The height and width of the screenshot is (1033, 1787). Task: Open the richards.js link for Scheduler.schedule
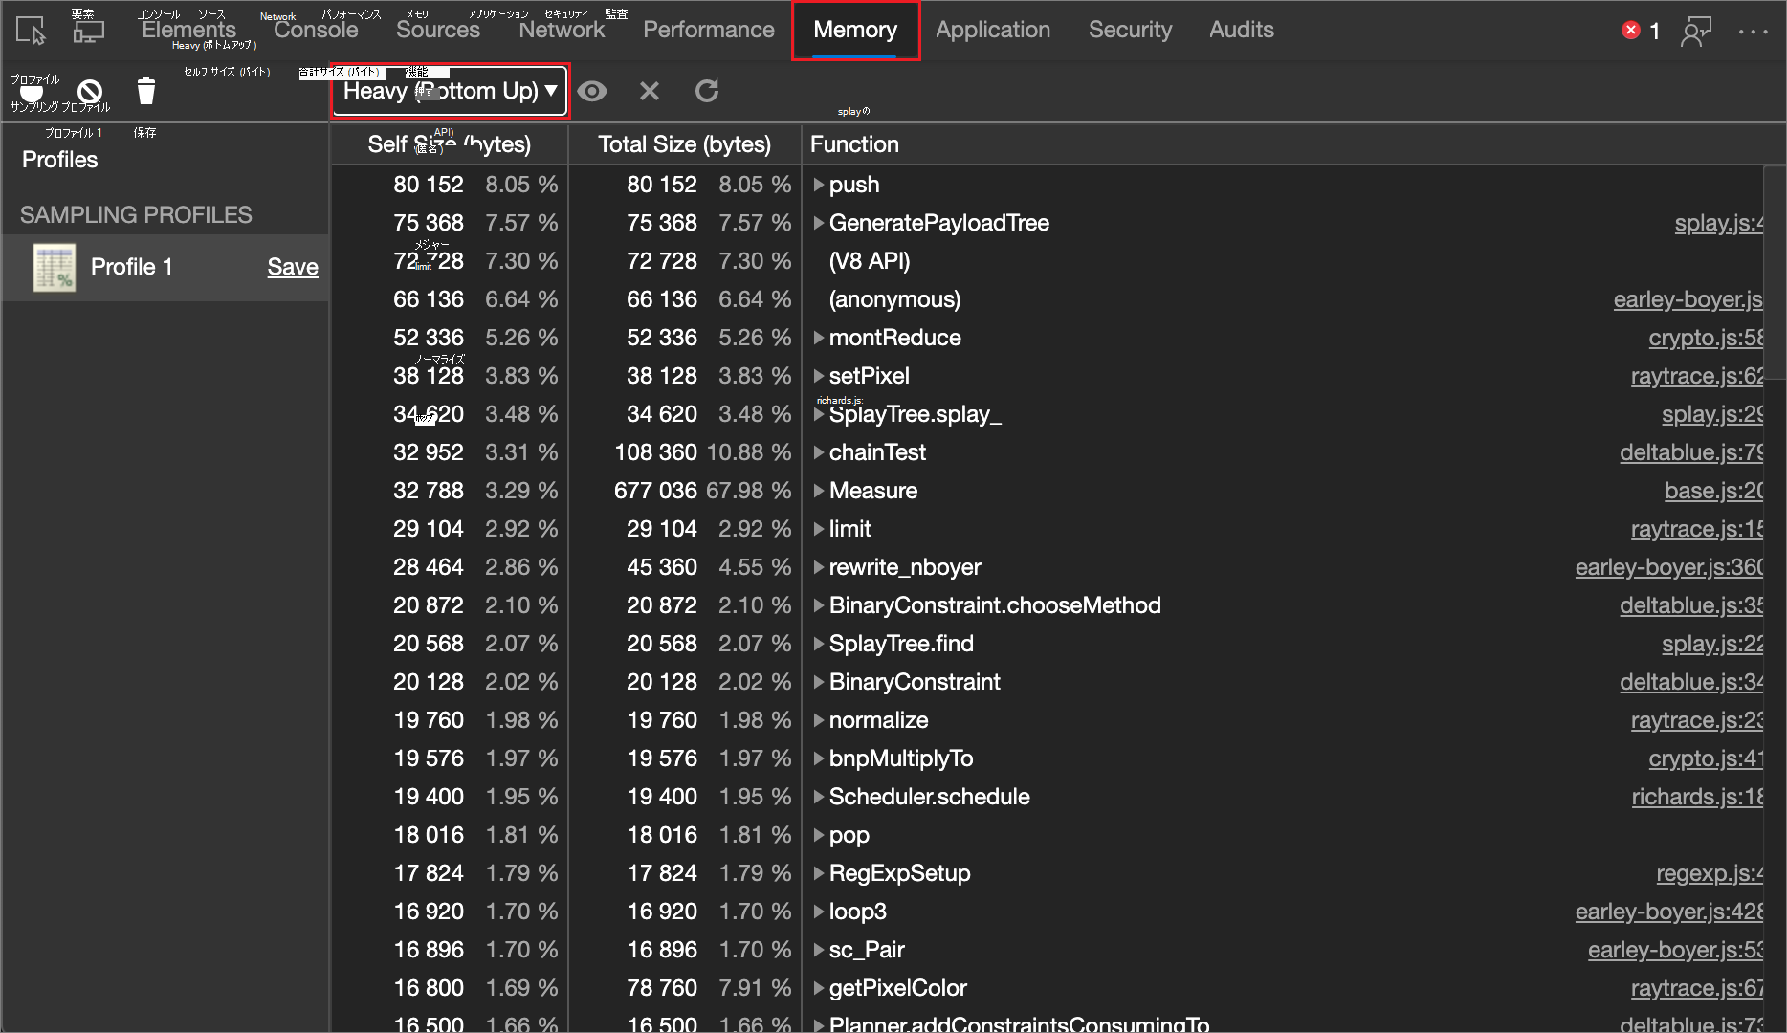tap(1697, 797)
